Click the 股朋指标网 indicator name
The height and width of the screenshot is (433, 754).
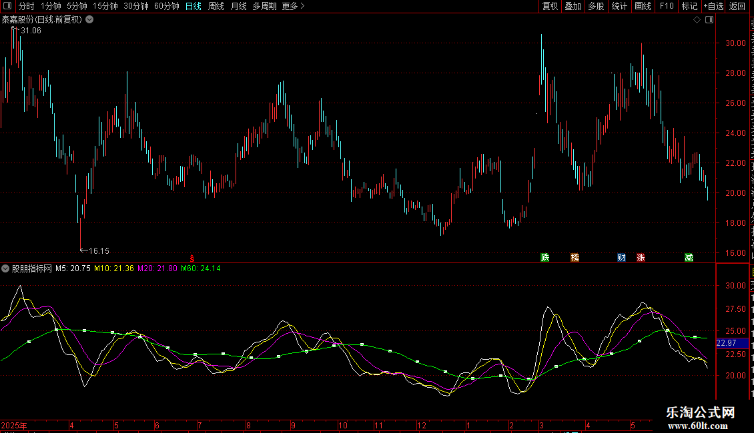tap(32, 268)
